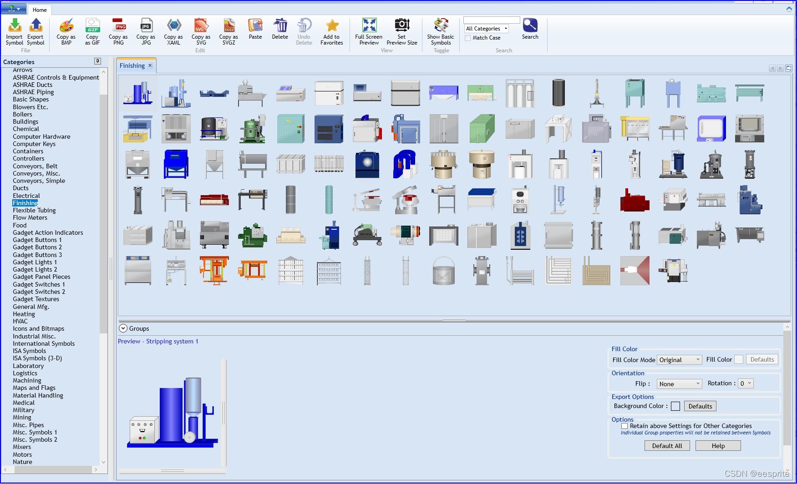Click the Default All button
The height and width of the screenshot is (484, 797).
667,445
